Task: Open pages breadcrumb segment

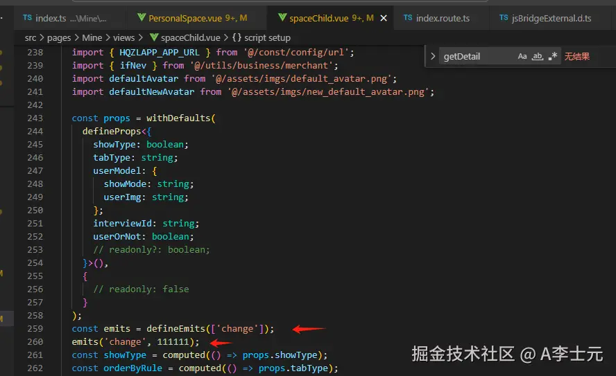Action: (x=59, y=37)
